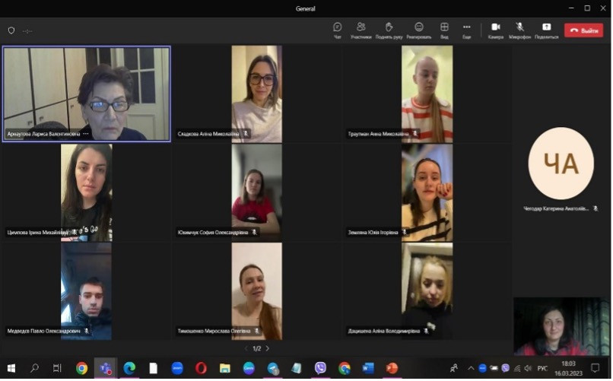The width and height of the screenshot is (613, 381).
Task: Open the Zoom app from the taskbar
Action: point(177,368)
